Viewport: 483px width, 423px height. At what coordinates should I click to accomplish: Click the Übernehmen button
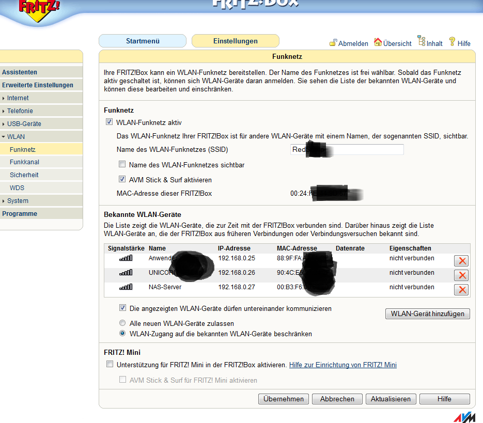284,399
